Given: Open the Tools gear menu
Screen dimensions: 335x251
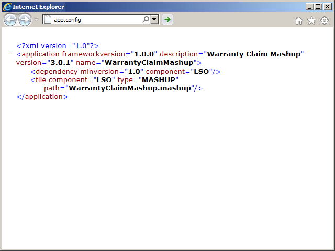Looking at the screenshot, I should tap(325, 20).
